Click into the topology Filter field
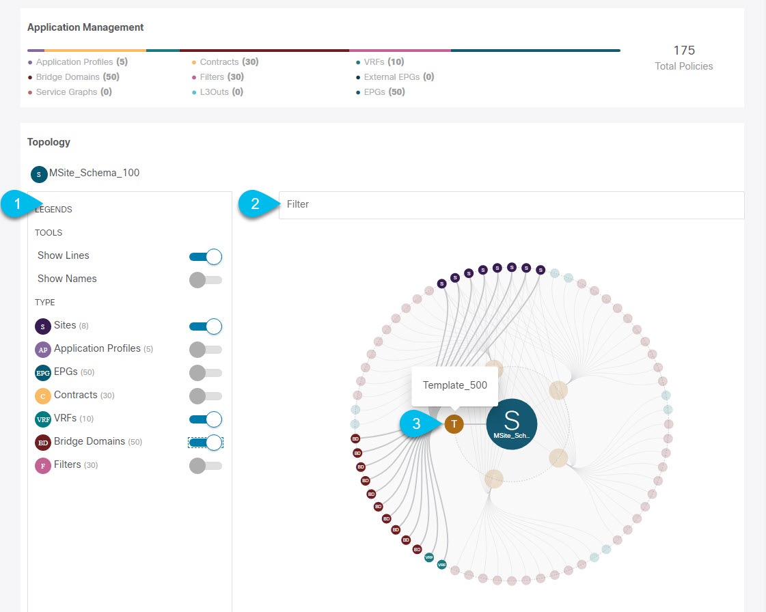The width and height of the screenshot is (766, 612). click(512, 205)
